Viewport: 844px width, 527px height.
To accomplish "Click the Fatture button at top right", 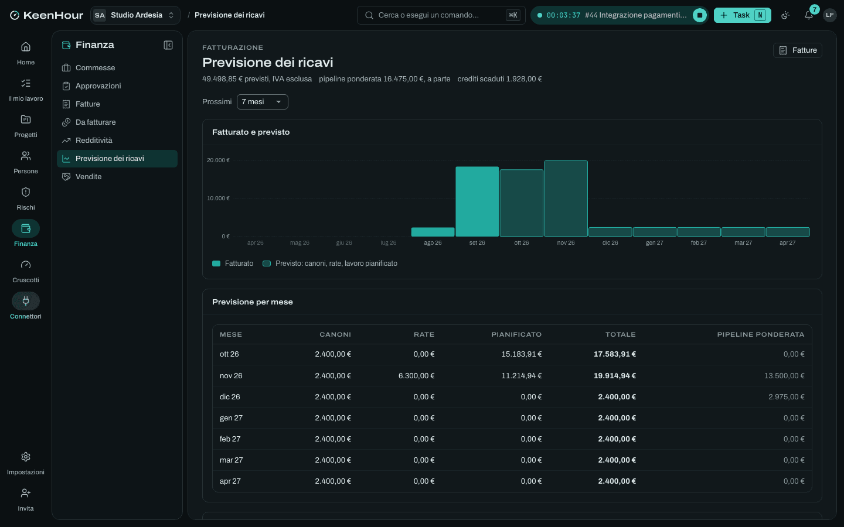I will (x=797, y=50).
